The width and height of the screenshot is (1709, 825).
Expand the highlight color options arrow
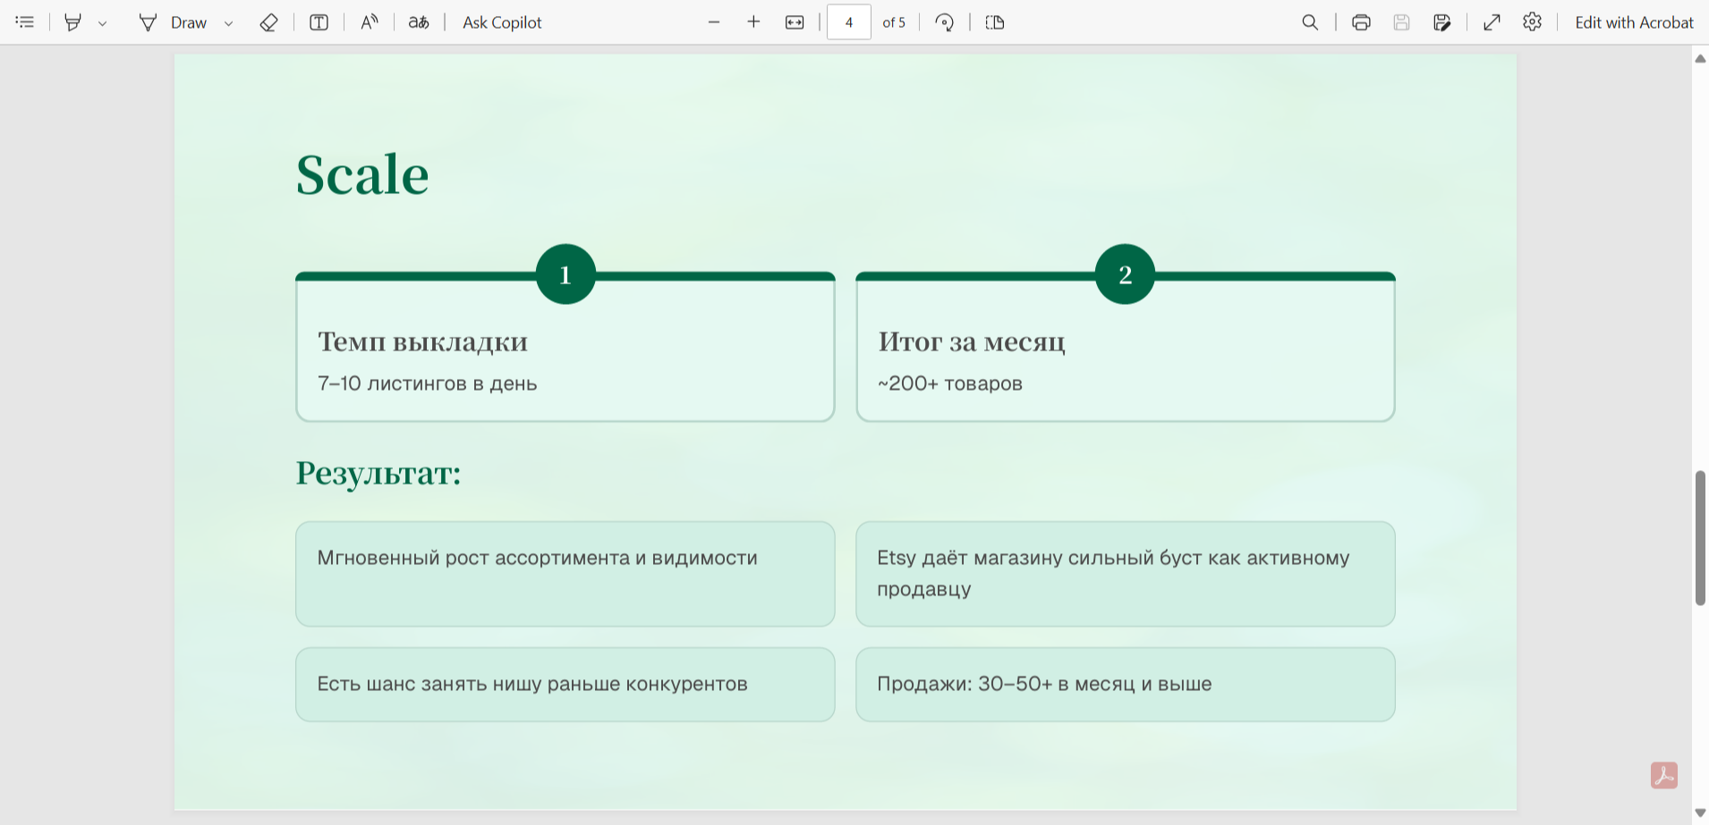(x=103, y=23)
